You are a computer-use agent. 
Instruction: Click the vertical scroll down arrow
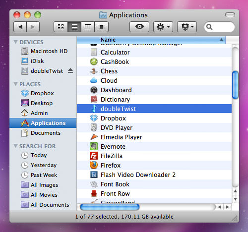tap(235, 199)
